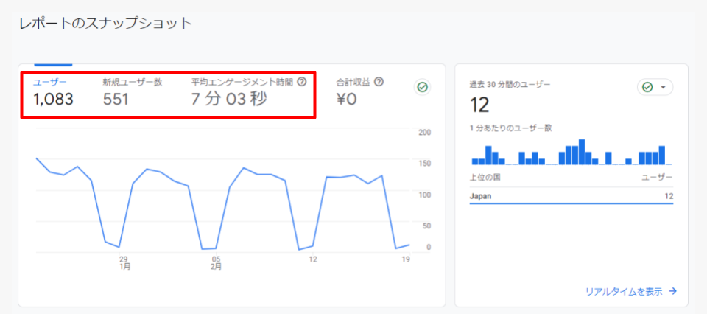The width and height of the screenshot is (707, 314).
Task: Click the 1 分あたりのユーザー数 label
Action: [511, 128]
